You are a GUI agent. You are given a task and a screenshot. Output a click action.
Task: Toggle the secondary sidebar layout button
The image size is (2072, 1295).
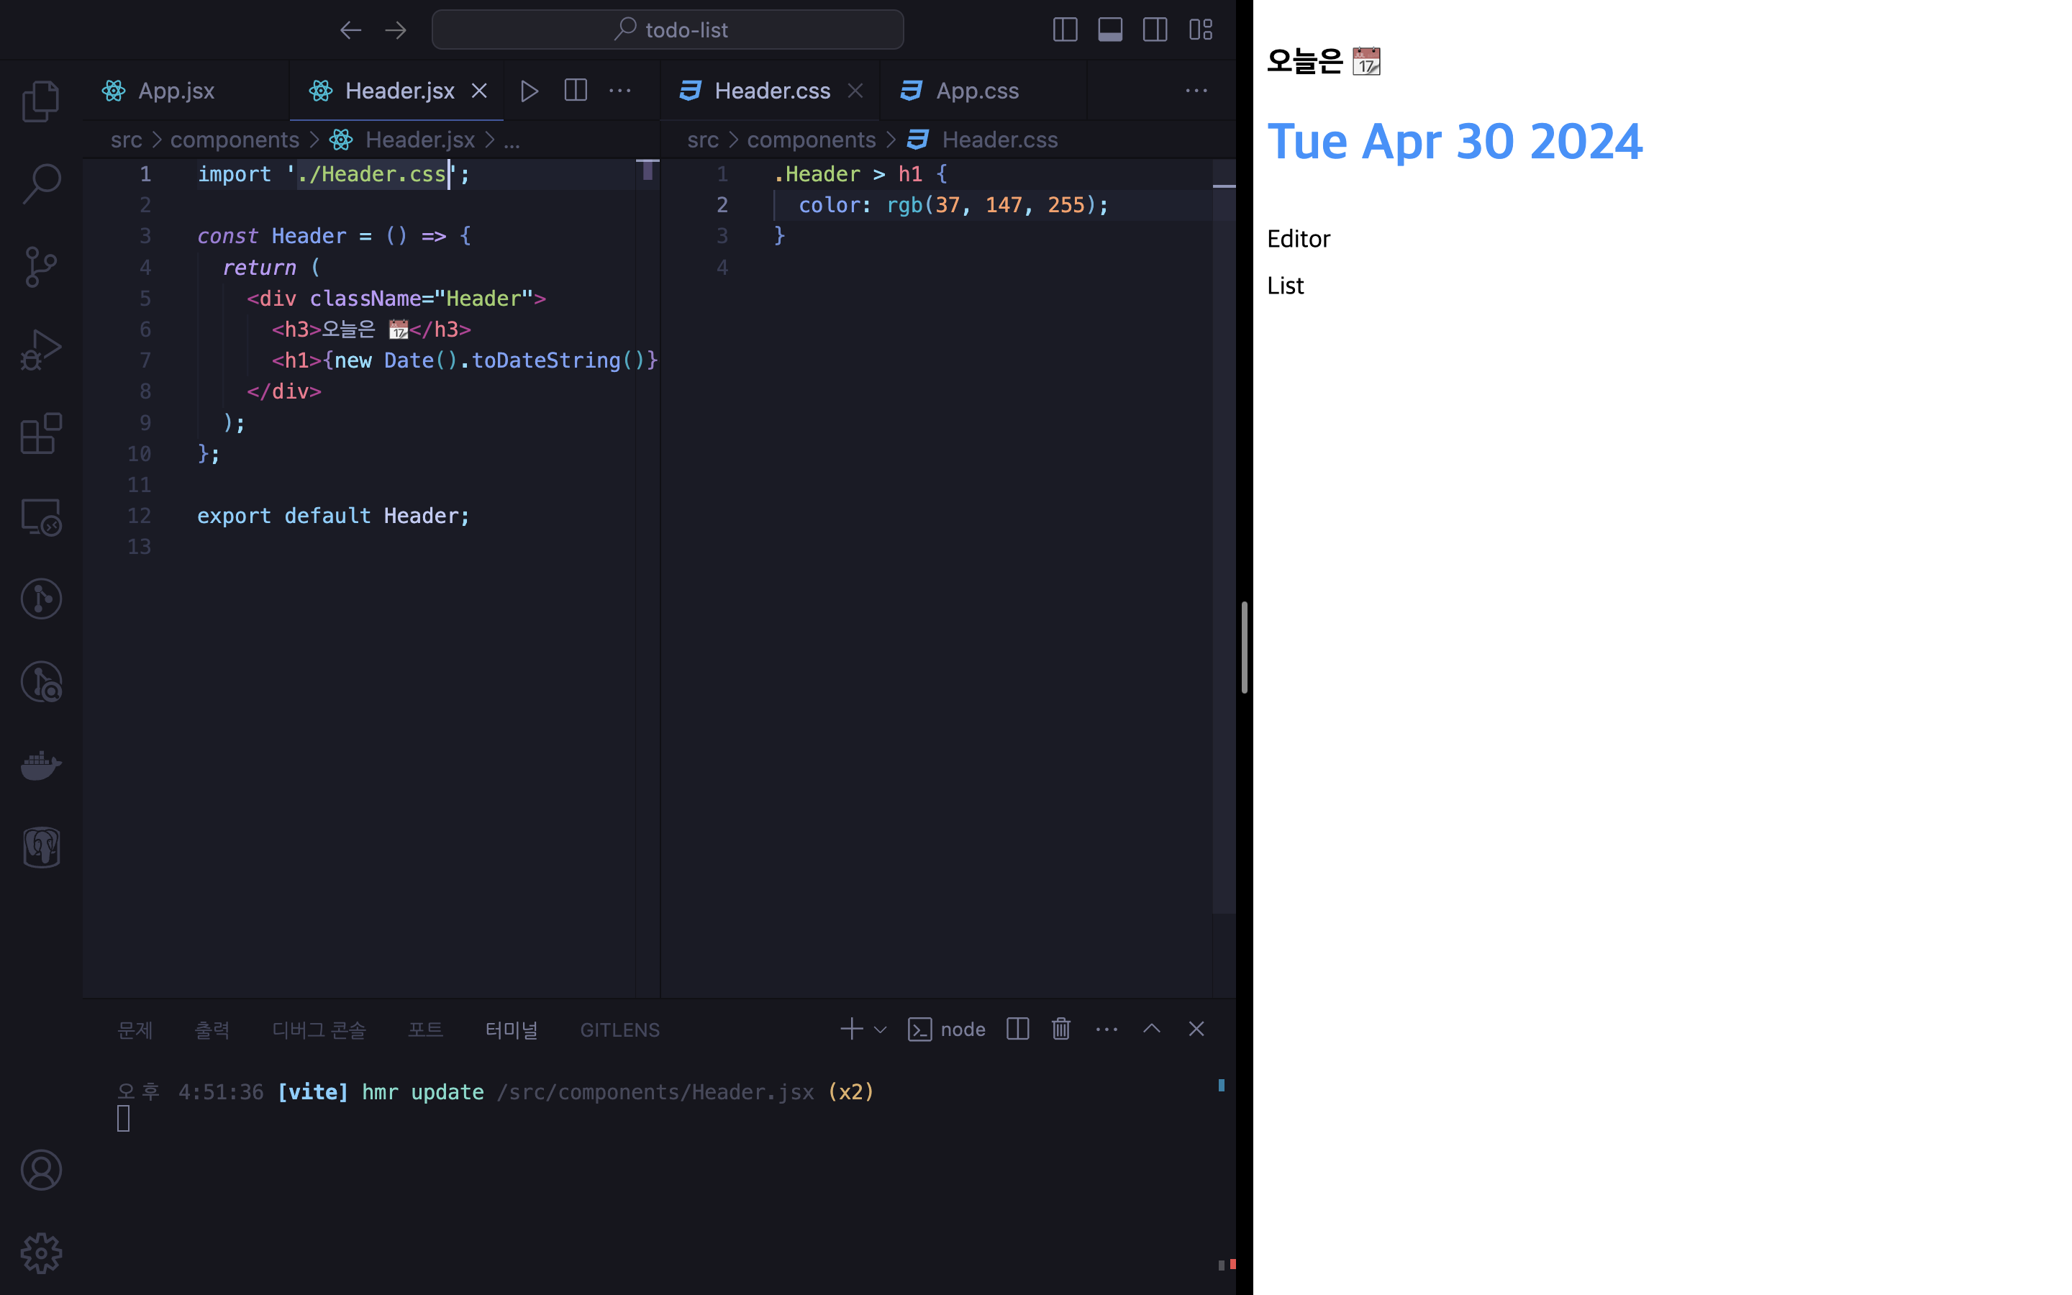point(1155,30)
